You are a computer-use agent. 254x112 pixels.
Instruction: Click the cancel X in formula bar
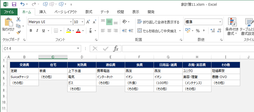click(95, 49)
